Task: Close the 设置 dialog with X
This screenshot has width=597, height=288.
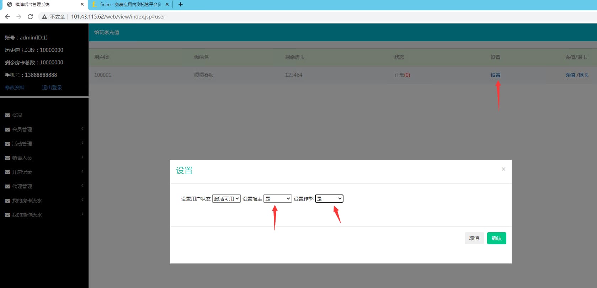Action: tap(503, 169)
